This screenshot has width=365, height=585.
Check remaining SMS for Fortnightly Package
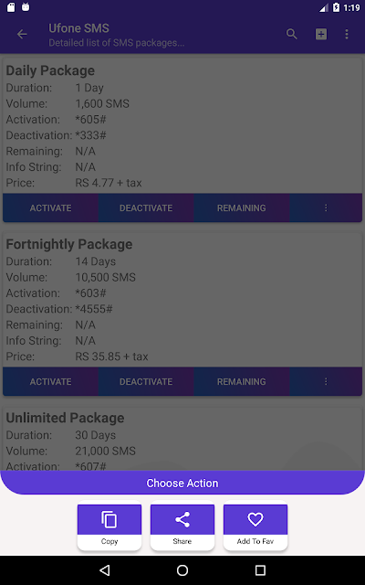(x=241, y=381)
